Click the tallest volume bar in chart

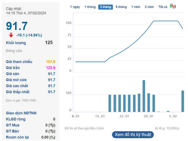tap(144, 96)
